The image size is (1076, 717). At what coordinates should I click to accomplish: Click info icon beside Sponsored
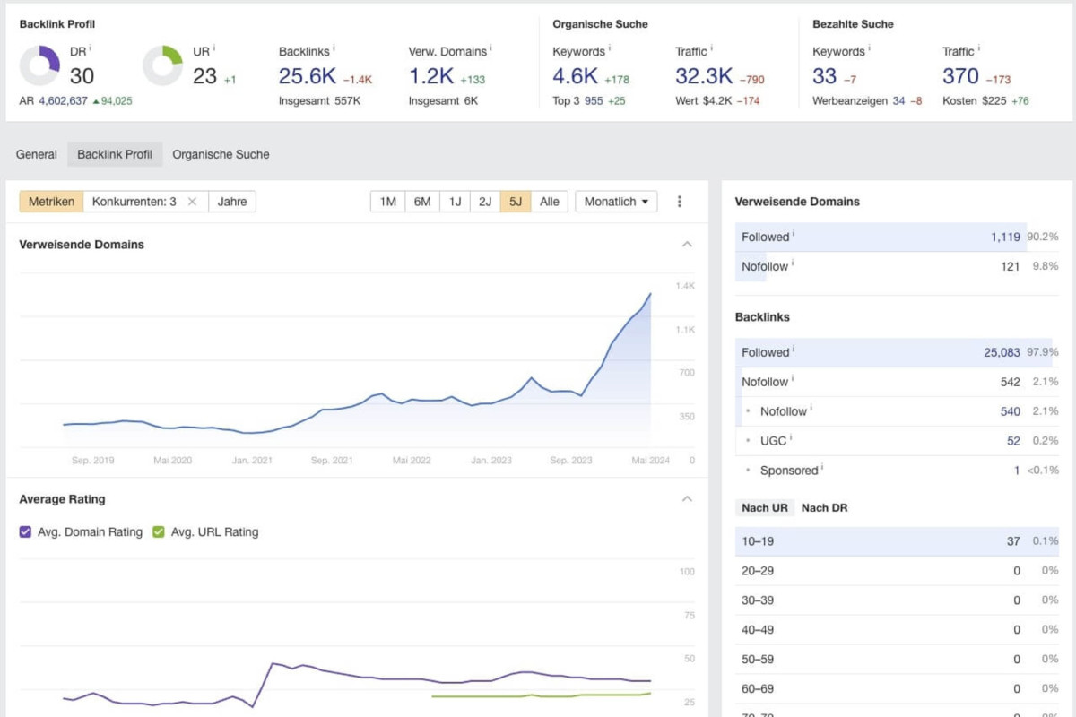point(822,468)
